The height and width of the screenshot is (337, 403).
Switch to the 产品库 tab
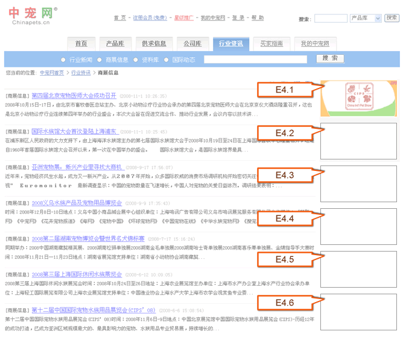(115, 43)
